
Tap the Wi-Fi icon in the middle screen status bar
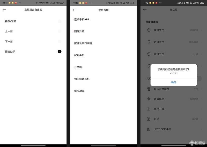coord(128,3)
